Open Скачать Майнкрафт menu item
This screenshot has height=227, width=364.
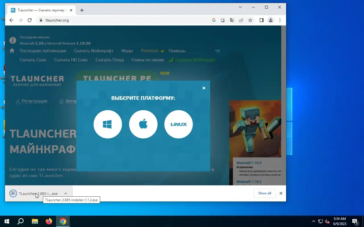point(94,51)
